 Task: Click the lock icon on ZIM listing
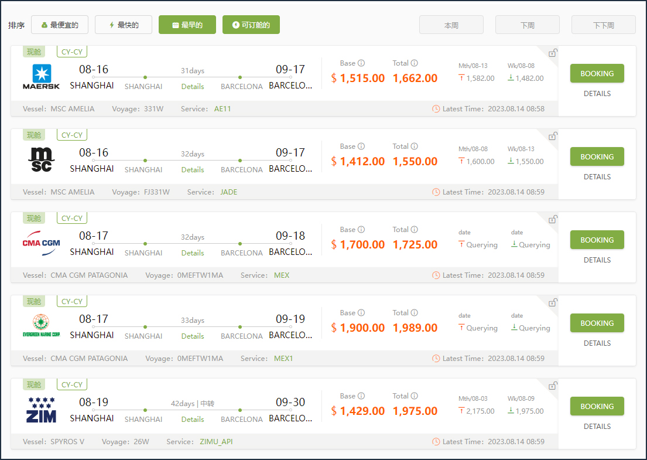point(552,386)
